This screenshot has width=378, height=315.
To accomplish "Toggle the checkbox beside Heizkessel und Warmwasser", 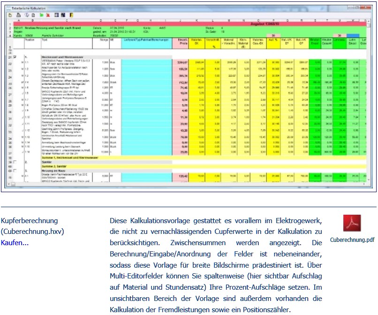I will coord(15,57).
